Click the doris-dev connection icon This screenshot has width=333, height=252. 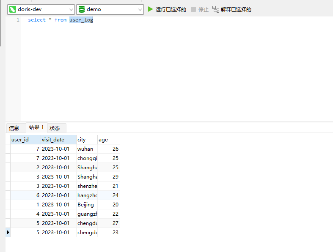click(13, 9)
